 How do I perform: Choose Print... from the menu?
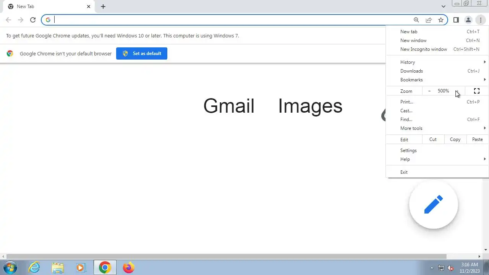click(437, 102)
